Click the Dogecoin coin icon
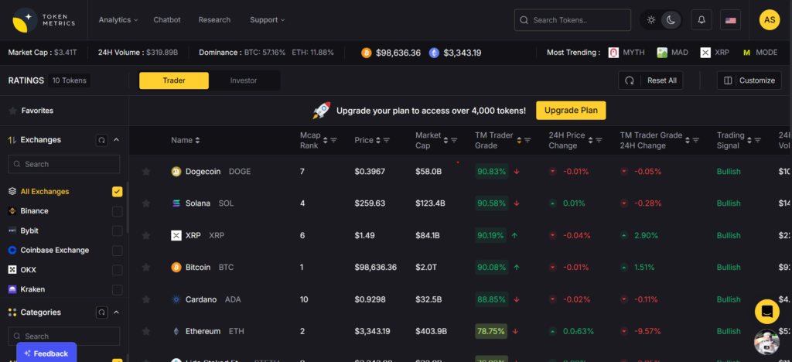 (176, 172)
